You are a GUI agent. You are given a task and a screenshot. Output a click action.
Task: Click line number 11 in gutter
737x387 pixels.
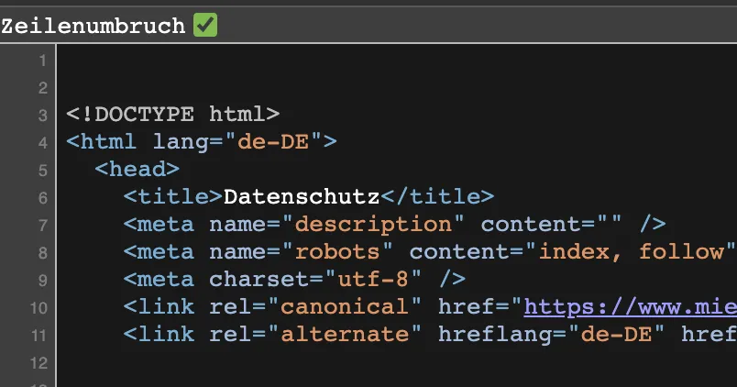(39, 336)
